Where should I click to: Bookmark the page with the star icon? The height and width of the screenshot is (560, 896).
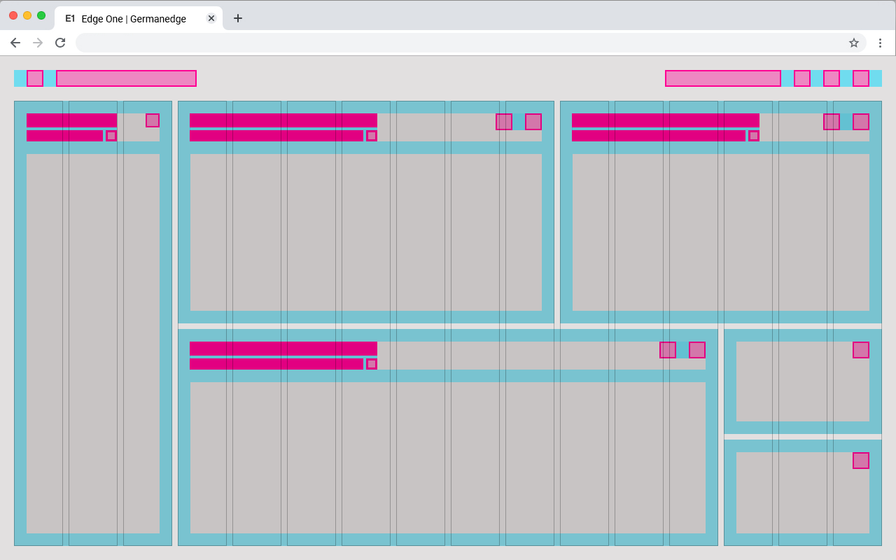[x=853, y=43]
